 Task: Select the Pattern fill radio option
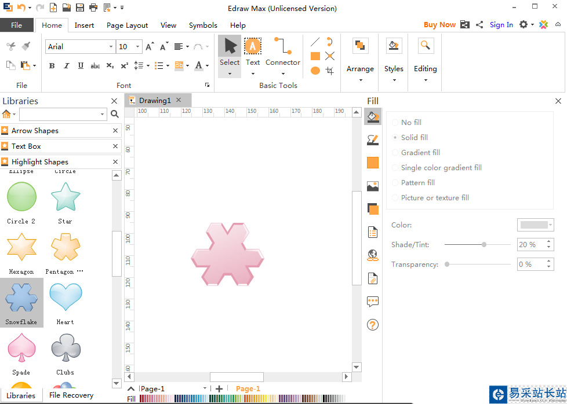(395, 183)
